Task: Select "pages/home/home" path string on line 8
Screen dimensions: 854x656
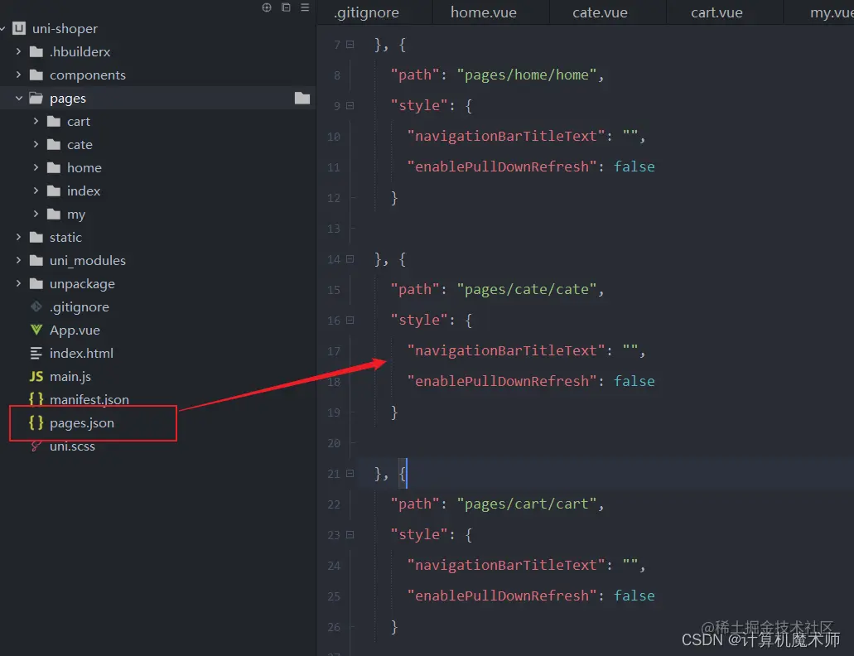Action: pos(527,75)
